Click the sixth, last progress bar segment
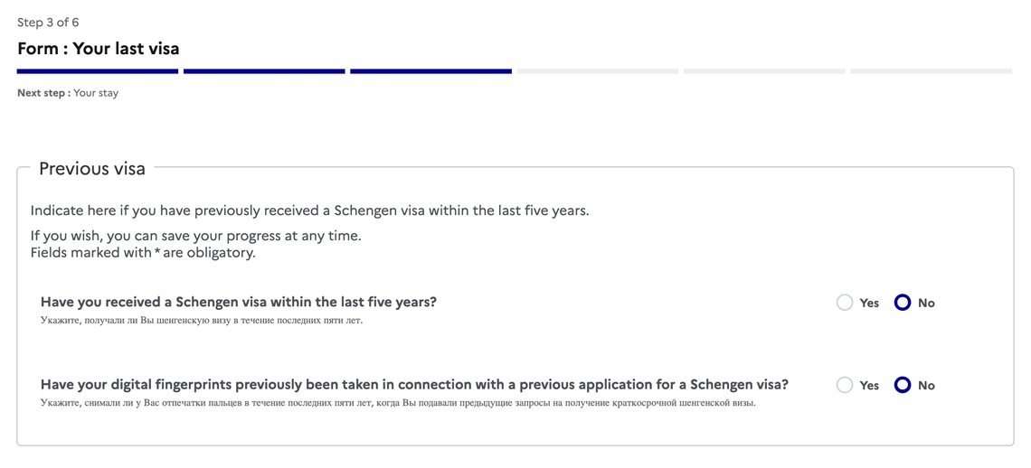Screen dimensions: 1031x468 tap(931, 70)
